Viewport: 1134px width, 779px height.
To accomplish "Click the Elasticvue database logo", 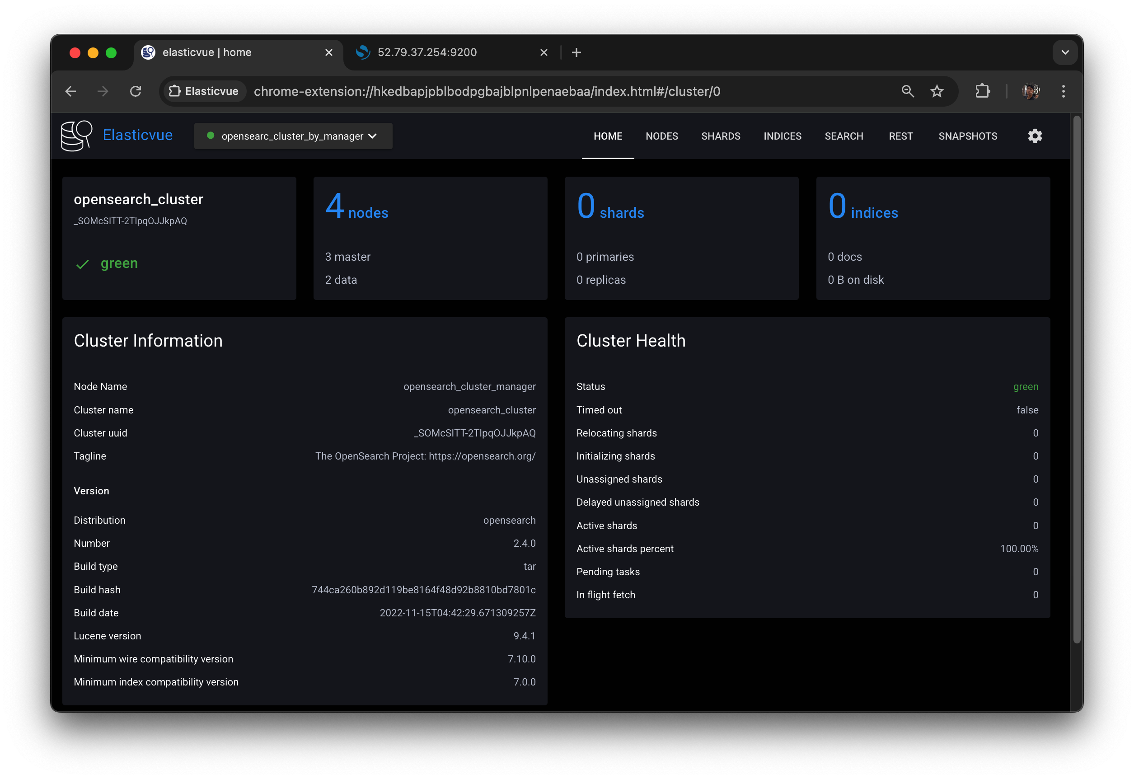I will (x=76, y=136).
